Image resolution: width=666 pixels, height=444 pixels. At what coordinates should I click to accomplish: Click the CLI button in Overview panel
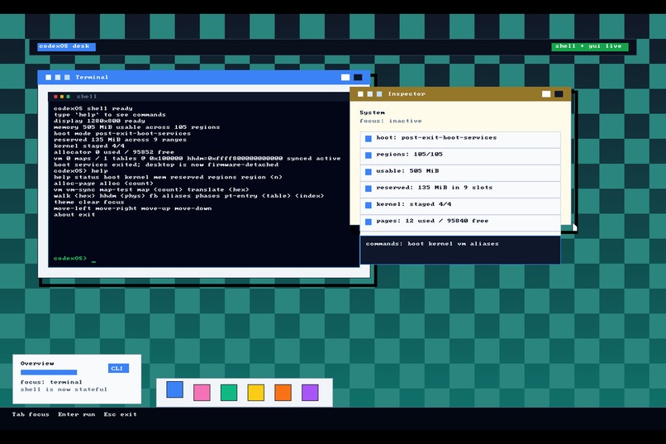tap(118, 369)
